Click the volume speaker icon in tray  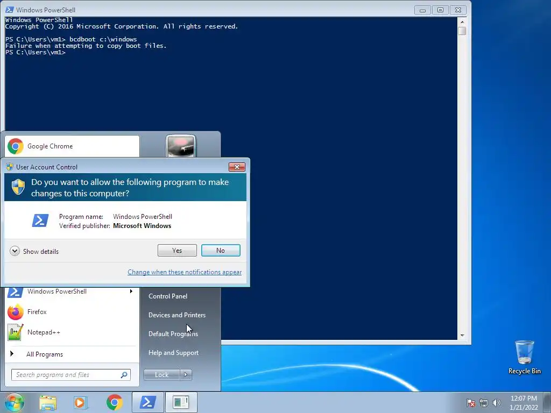[497, 403]
